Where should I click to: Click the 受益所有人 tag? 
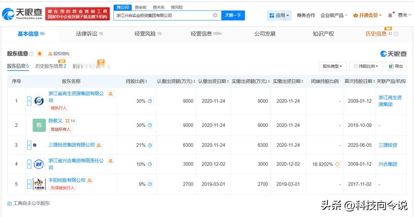(60, 129)
